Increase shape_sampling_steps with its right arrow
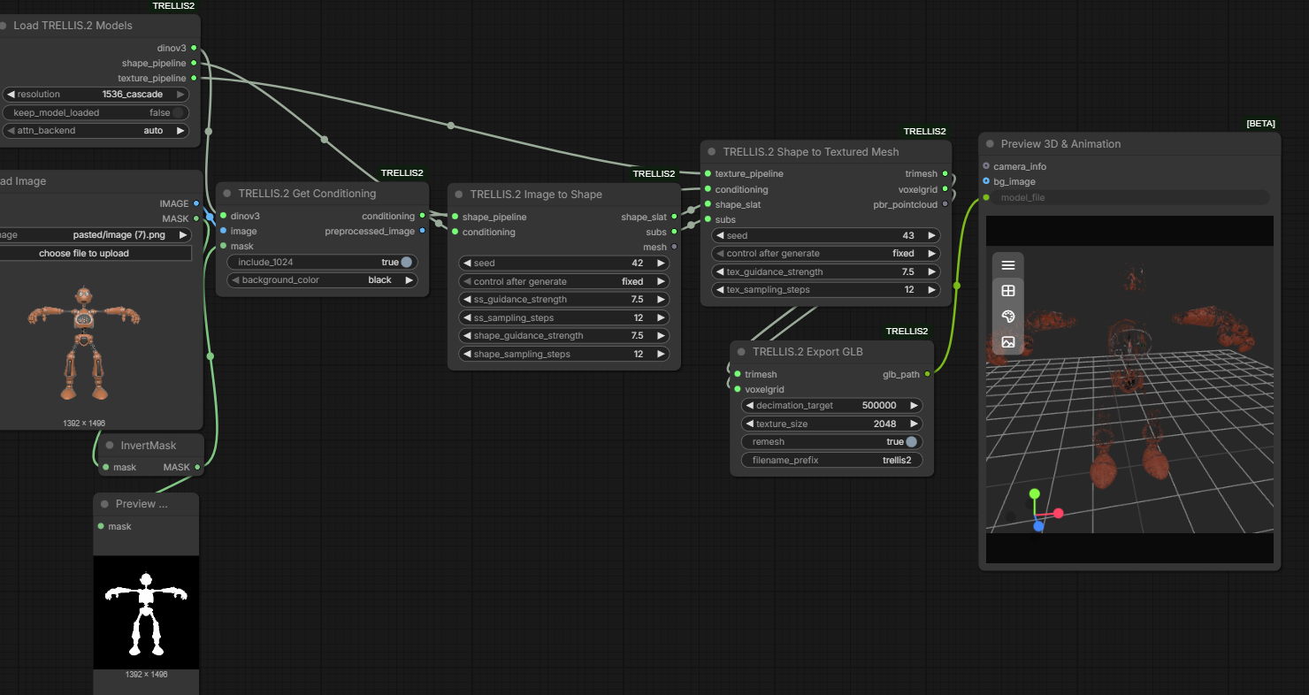1309x695 pixels. (x=660, y=354)
